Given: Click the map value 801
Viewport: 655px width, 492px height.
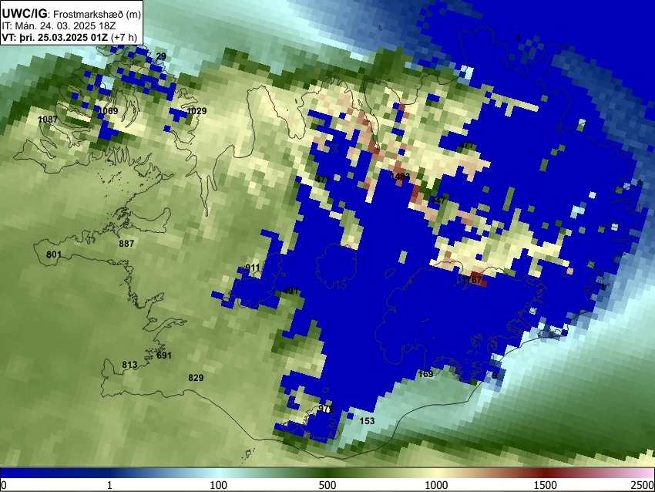Looking at the screenshot, I should coord(54,254).
